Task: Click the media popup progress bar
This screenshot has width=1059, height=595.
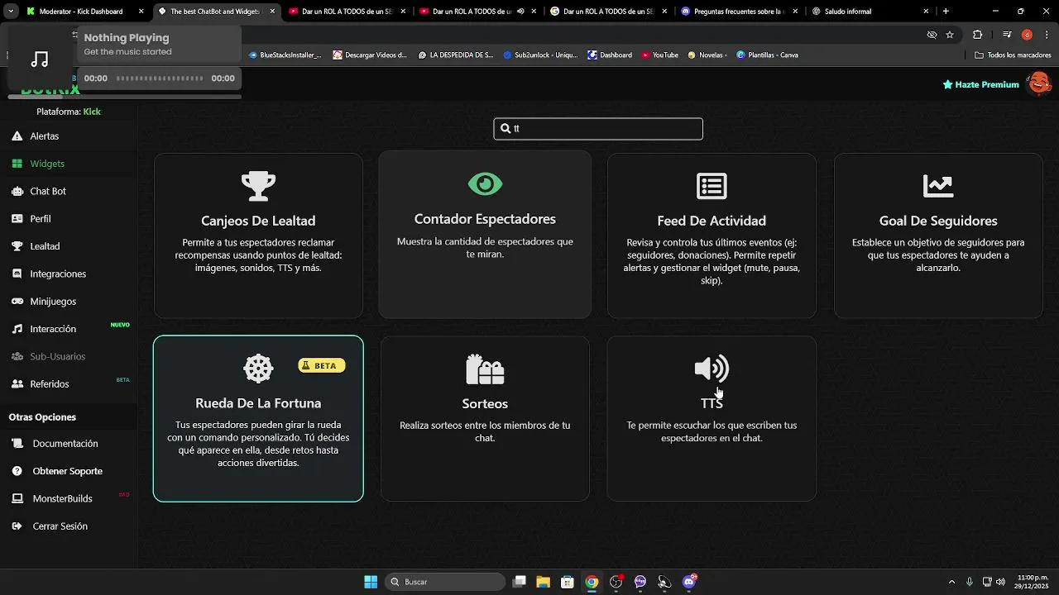Action: 160,79
